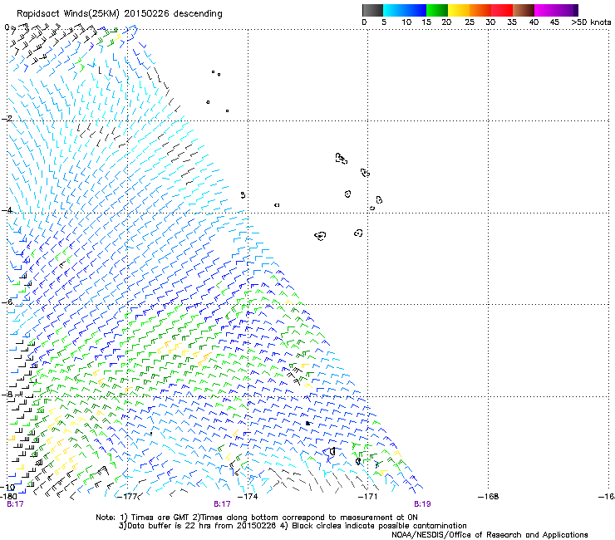Click the '8:17' time label under -180

(15, 504)
